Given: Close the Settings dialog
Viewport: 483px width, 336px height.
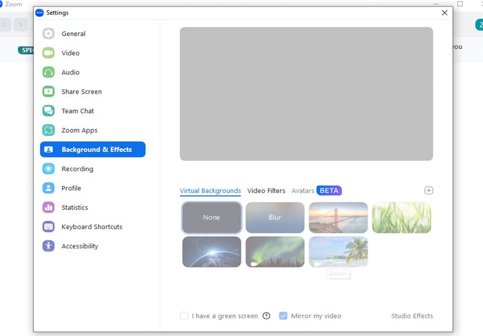Looking at the screenshot, I should (445, 13).
